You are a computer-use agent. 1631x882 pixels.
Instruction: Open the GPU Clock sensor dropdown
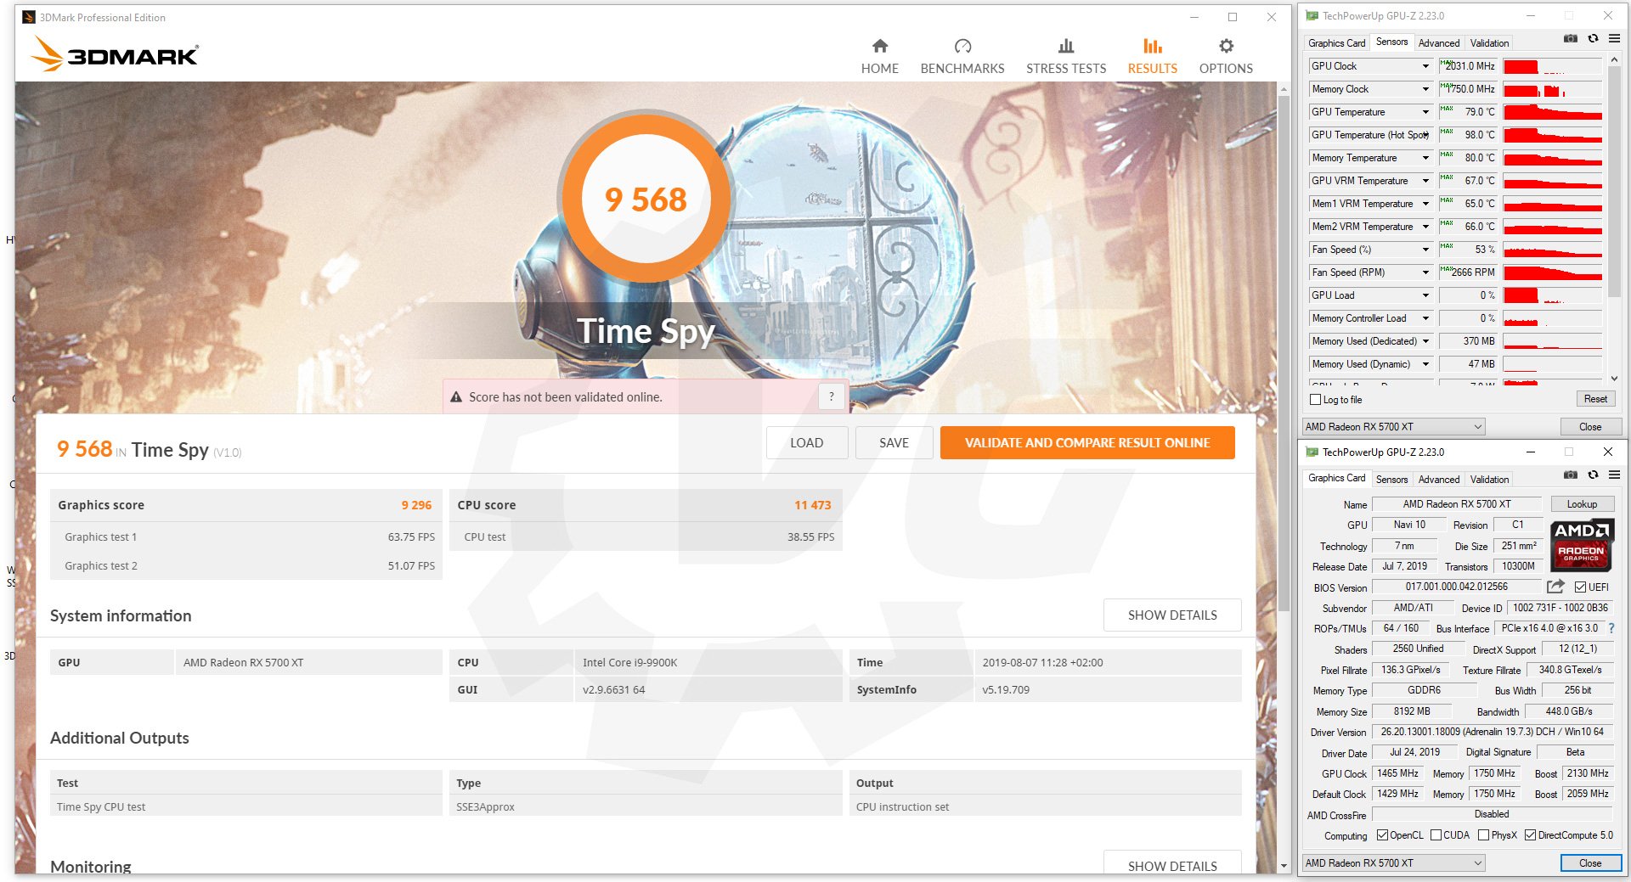1425,66
